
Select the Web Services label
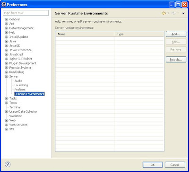18,125
